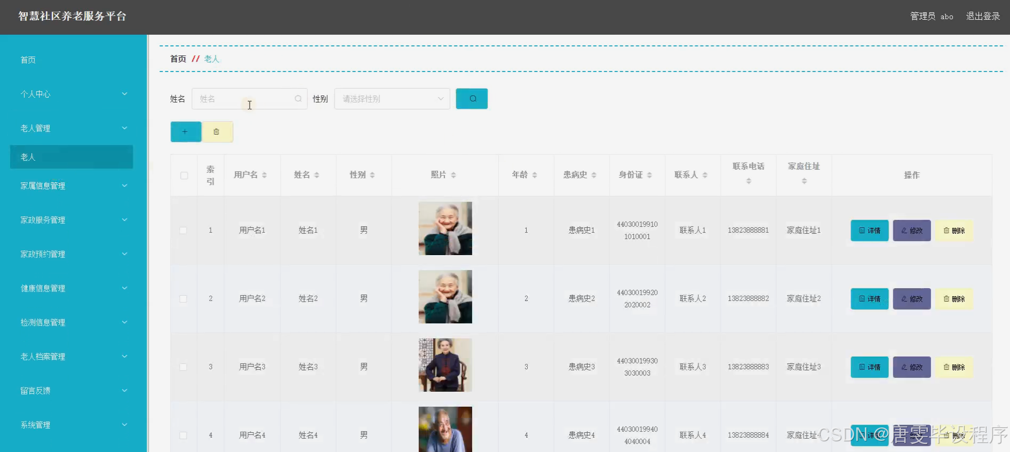The image size is (1010, 452).
Task: Open photo thumbnail of 用户名4
Action: pyautogui.click(x=446, y=430)
